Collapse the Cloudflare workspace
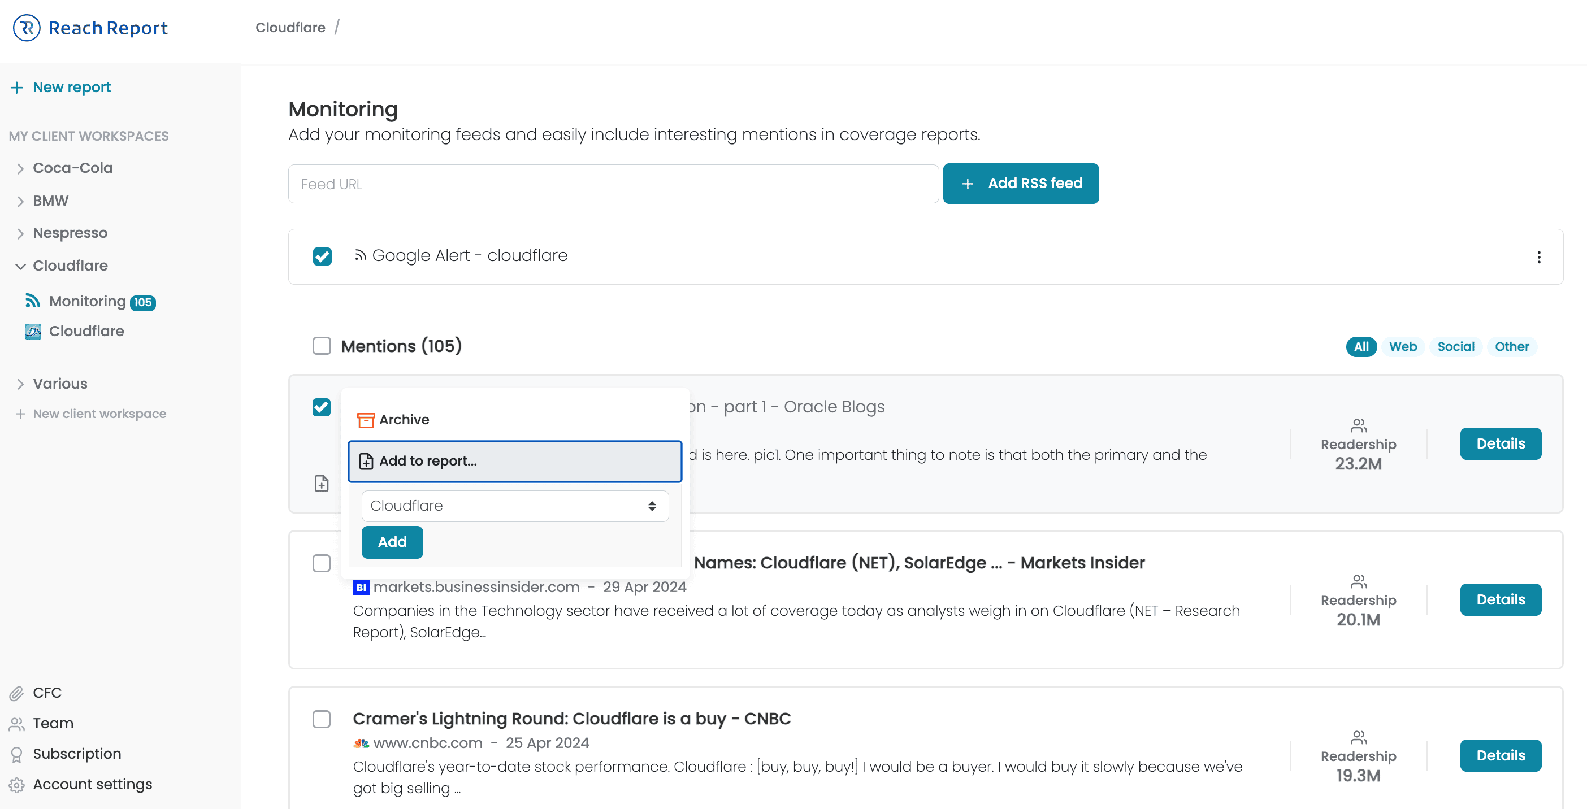1587x809 pixels. tap(20, 266)
